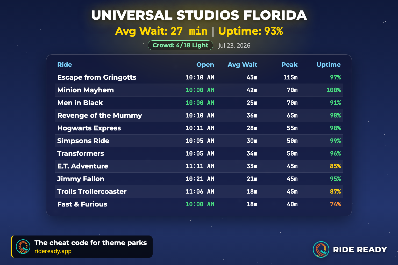
Task: Click the "Peak" column header
Action: click(289, 65)
